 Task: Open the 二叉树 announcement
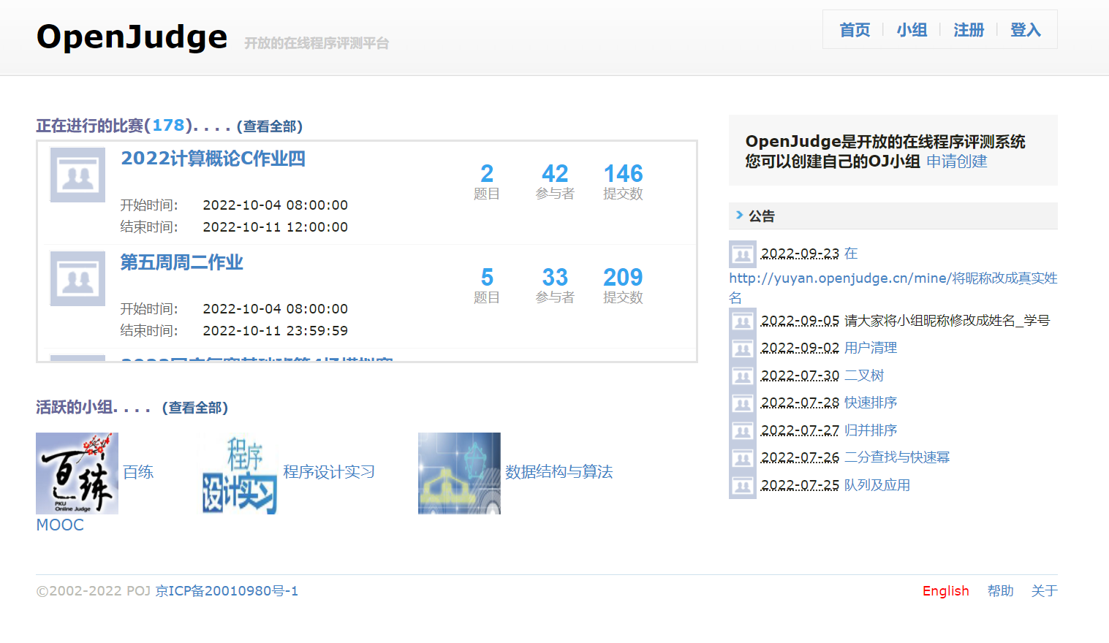864,376
